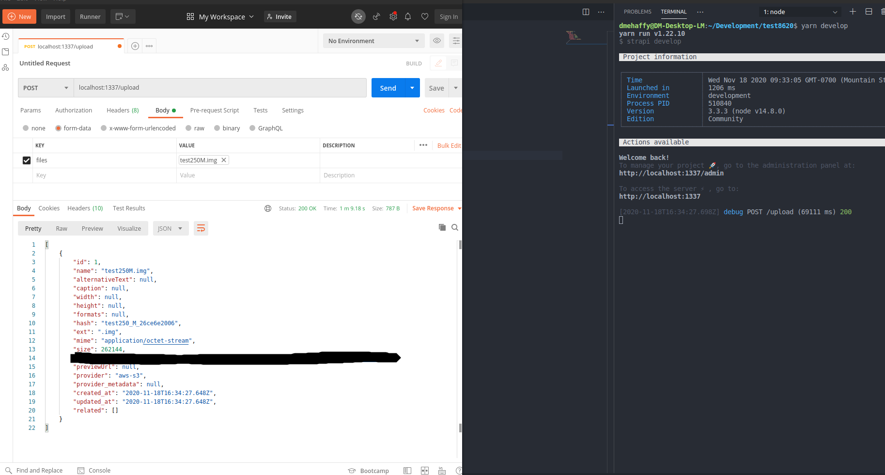Open the POST method dropdown
The width and height of the screenshot is (885, 475).
(45, 88)
